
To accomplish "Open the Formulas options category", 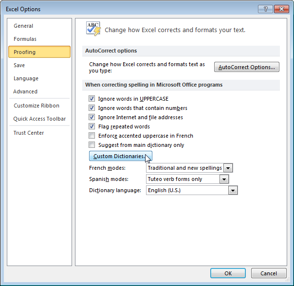I will point(25,39).
